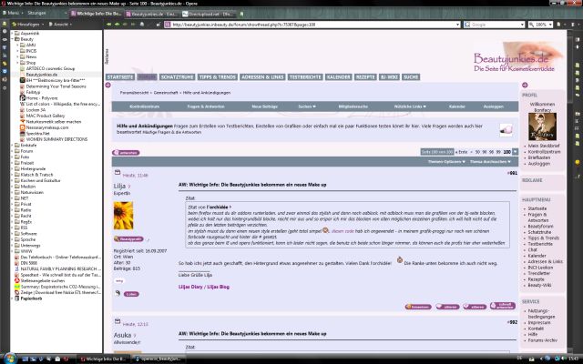Open the 'Suchen' dropdown in forum navbar
The width and height of the screenshot is (583, 364).
point(309,106)
